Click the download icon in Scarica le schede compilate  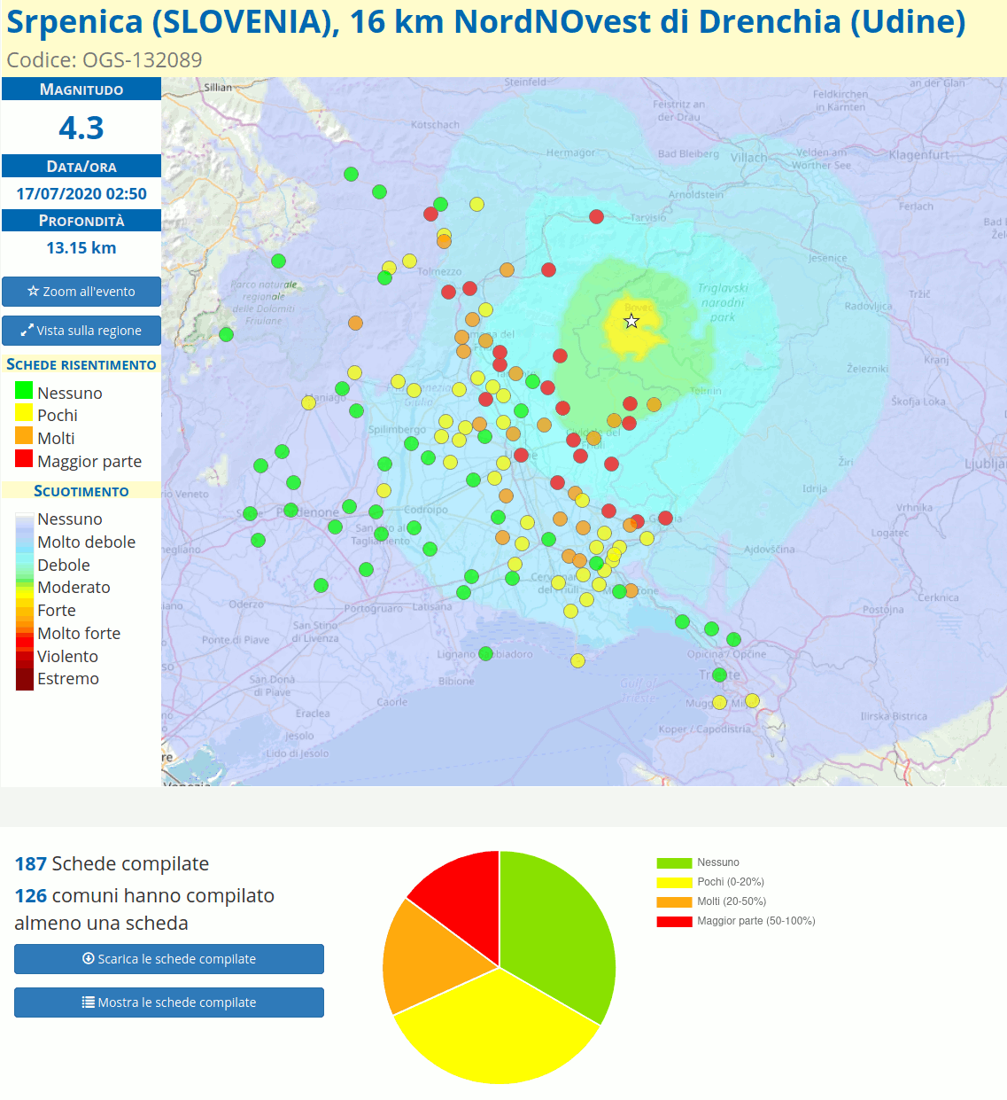(88, 958)
